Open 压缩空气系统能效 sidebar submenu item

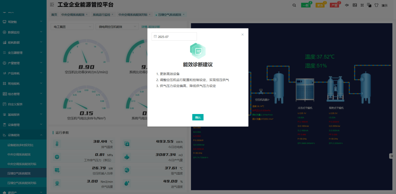23,173
